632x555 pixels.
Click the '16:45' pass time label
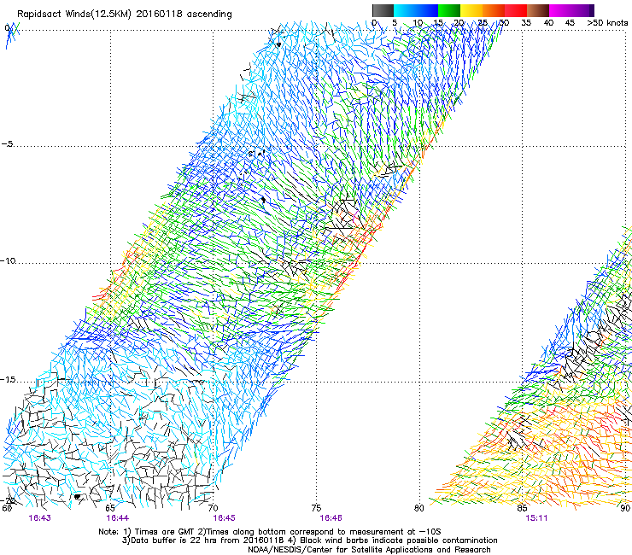224,518
